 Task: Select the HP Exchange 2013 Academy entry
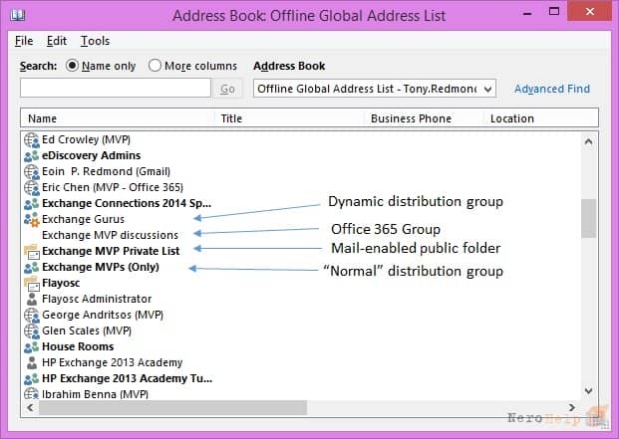click(112, 362)
